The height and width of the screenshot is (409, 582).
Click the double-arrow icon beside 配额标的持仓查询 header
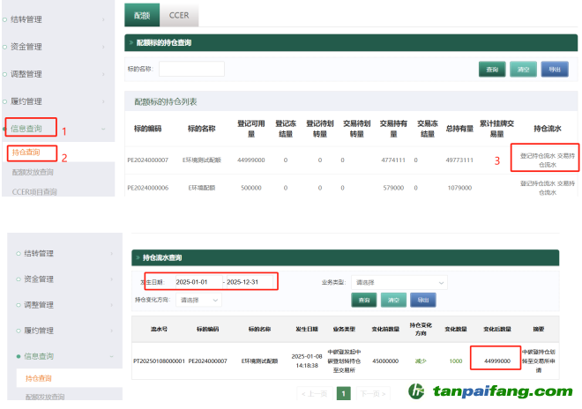[x=131, y=42]
